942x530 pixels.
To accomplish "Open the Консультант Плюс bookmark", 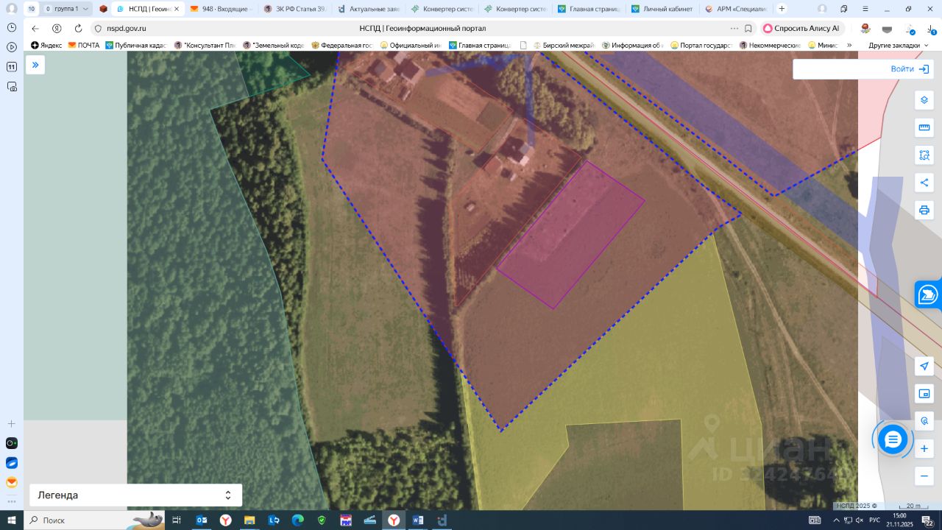I will (x=205, y=45).
